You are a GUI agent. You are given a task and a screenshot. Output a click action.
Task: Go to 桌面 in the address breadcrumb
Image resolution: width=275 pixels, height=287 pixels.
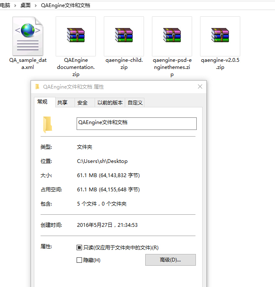(26, 5)
